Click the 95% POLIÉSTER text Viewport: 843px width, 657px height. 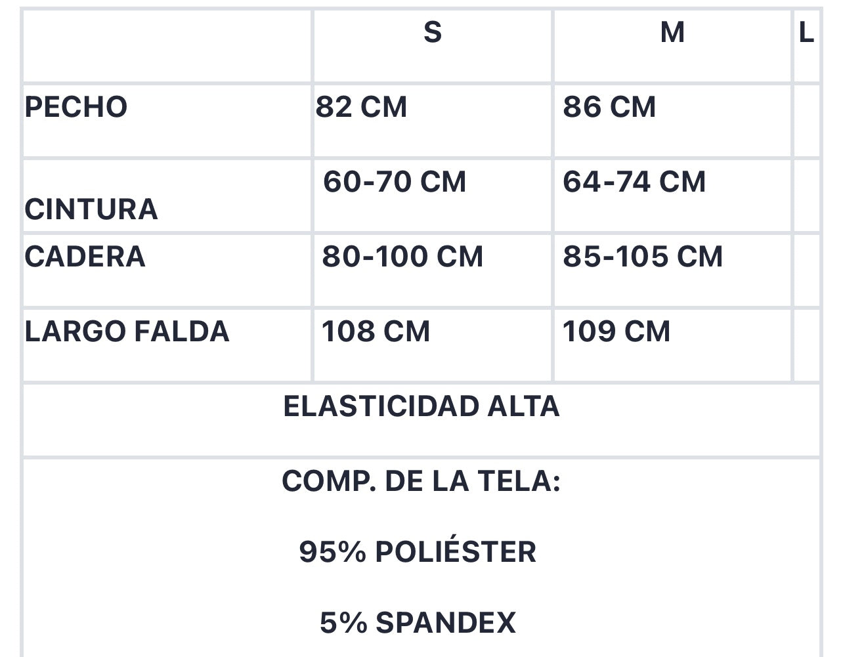point(418,552)
